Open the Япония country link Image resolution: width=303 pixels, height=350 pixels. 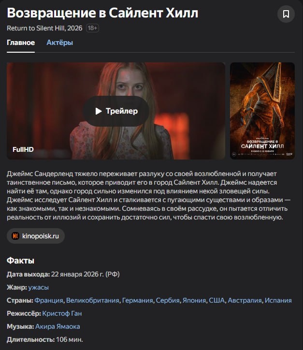(x=194, y=300)
